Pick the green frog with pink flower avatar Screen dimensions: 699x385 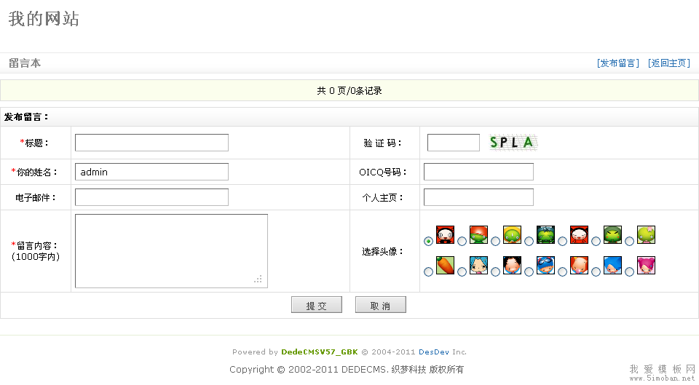pos(646,234)
